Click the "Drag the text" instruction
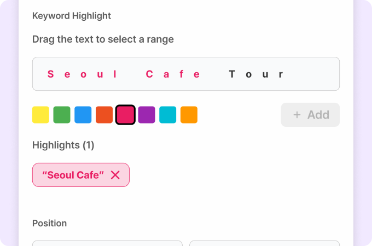 [103, 39]
